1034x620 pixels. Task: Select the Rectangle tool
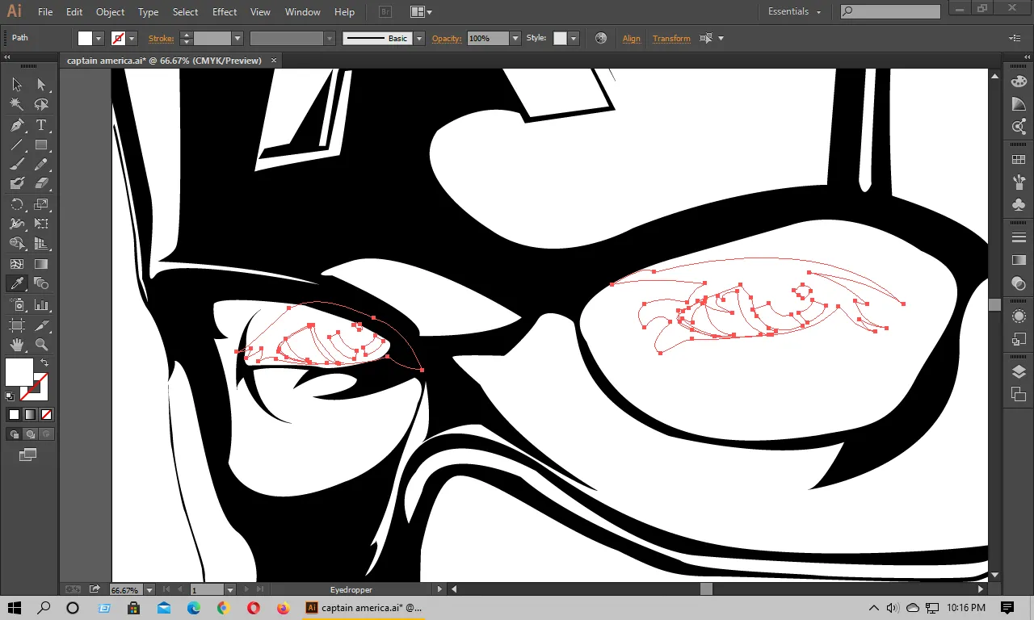coord(41,145)
